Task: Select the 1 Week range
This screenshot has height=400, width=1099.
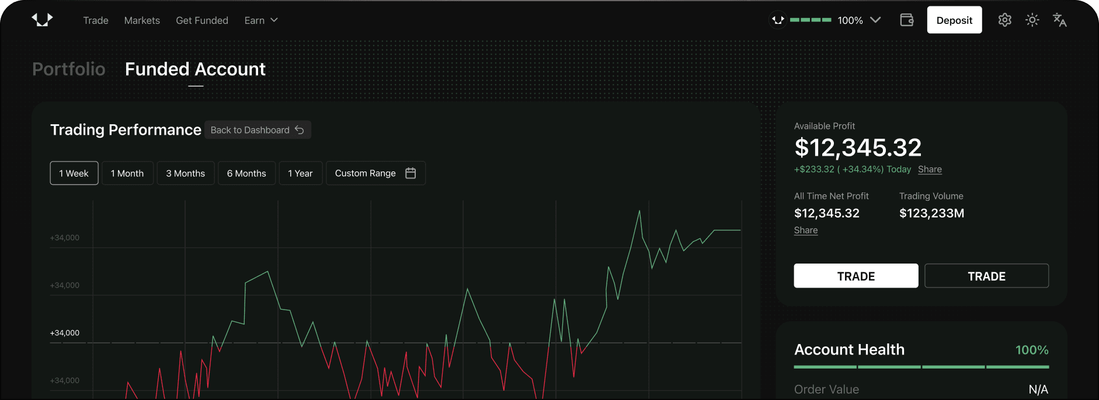Action: pos(74,173)
